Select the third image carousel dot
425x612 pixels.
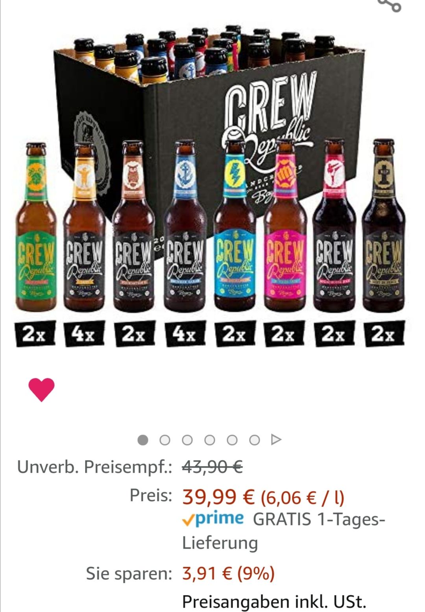coord(187,440)
